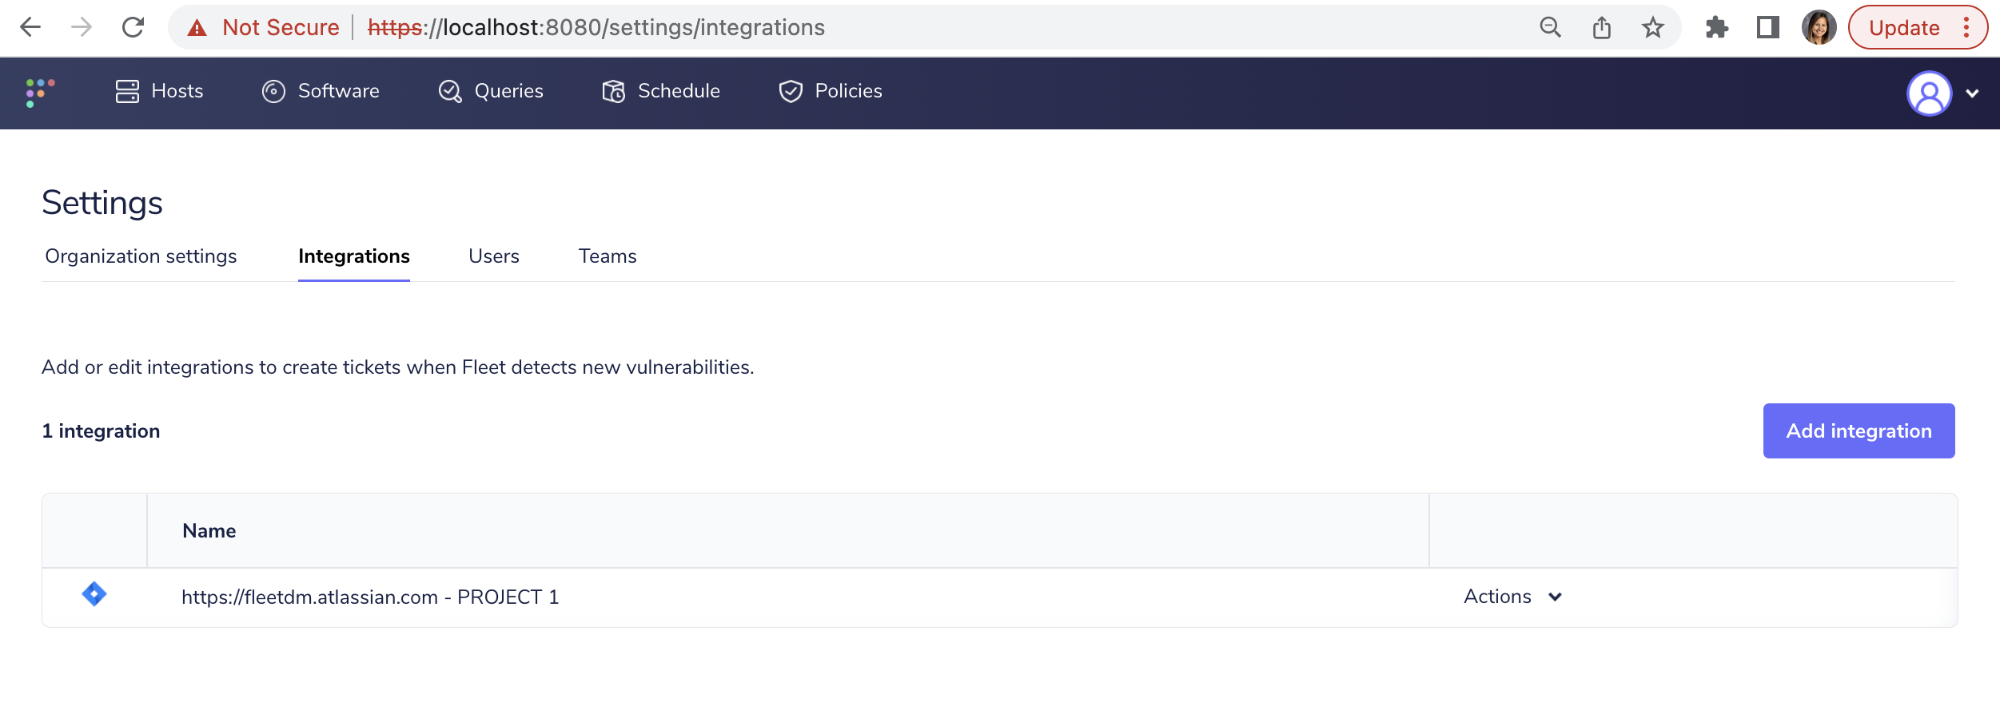Open Schedule via its calendar icon
The height and width of the screenshot is (722, 2000).
613,91
